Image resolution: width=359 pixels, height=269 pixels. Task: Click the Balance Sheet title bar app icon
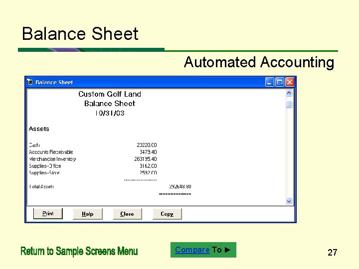tap(30, 82)
